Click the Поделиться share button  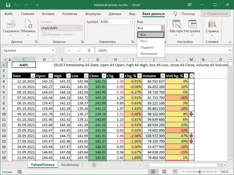(215, 14)
